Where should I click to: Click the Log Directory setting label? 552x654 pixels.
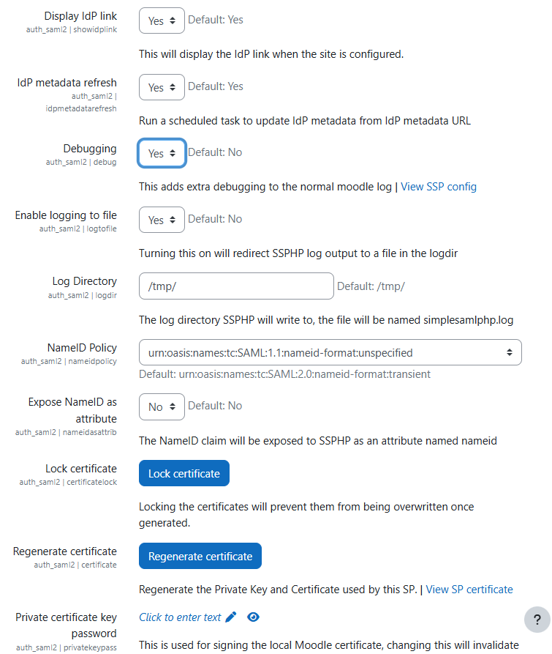click(x=84, y=281)
